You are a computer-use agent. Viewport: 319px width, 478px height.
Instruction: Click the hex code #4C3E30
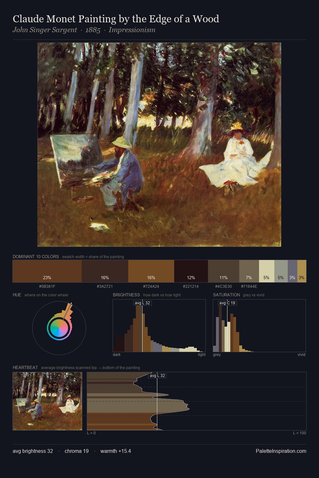[224, 286]
